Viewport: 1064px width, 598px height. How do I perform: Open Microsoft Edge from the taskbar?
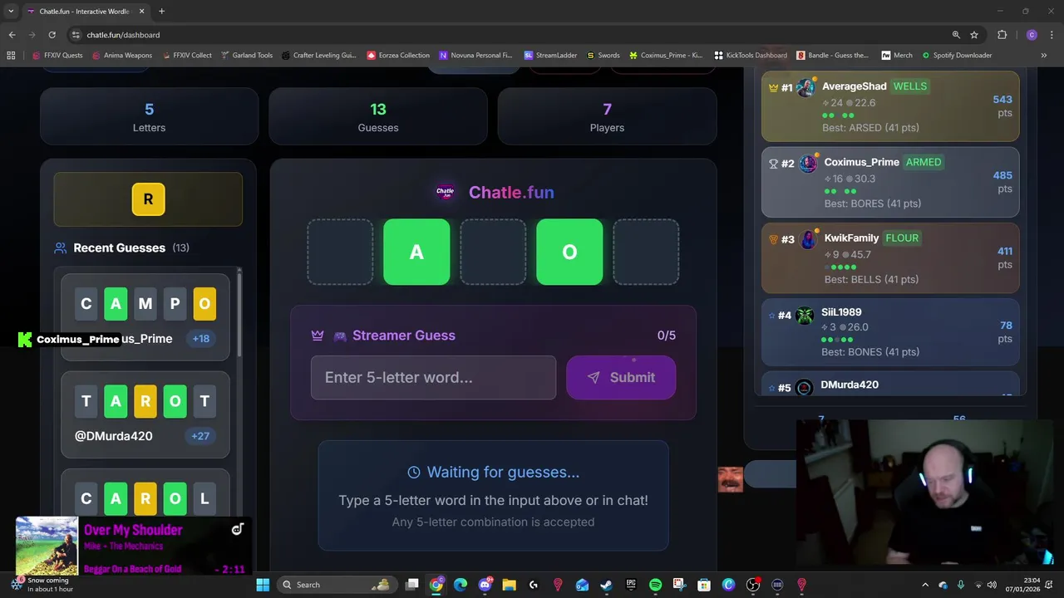click(x=461, y=585)
